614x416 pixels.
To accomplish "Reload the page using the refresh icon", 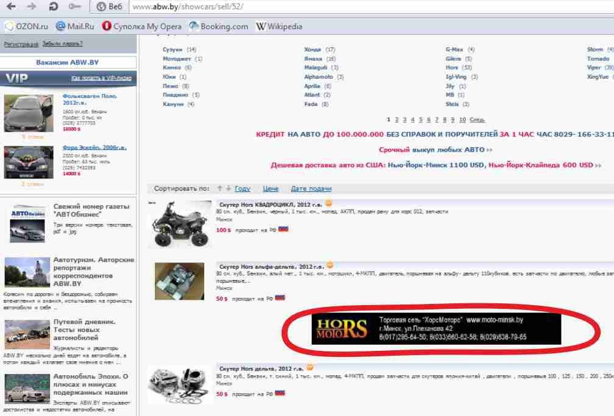I will tap(53, 7).
